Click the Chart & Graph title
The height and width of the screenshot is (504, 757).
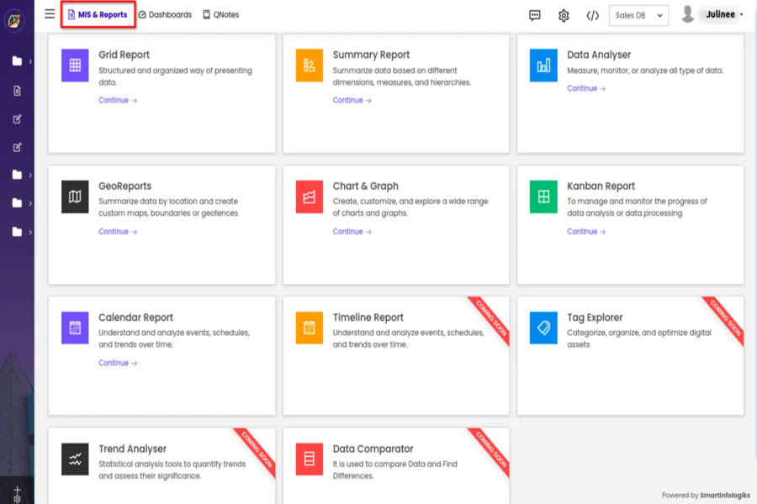coord(366,186)
